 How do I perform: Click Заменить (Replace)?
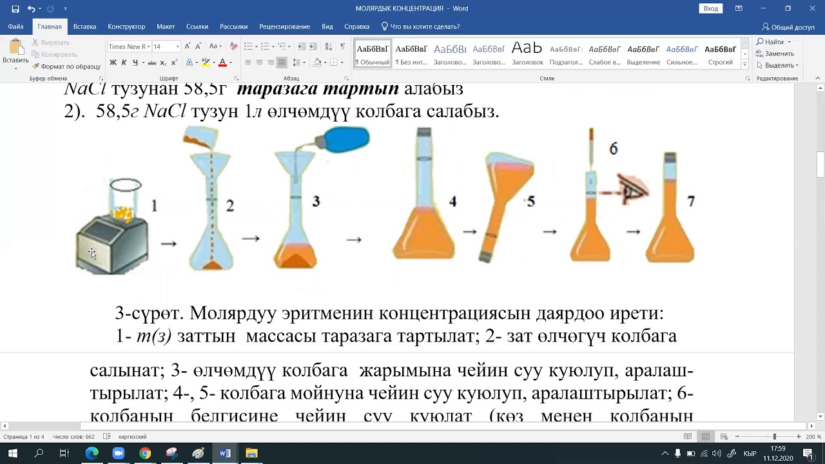pos(775,53)
